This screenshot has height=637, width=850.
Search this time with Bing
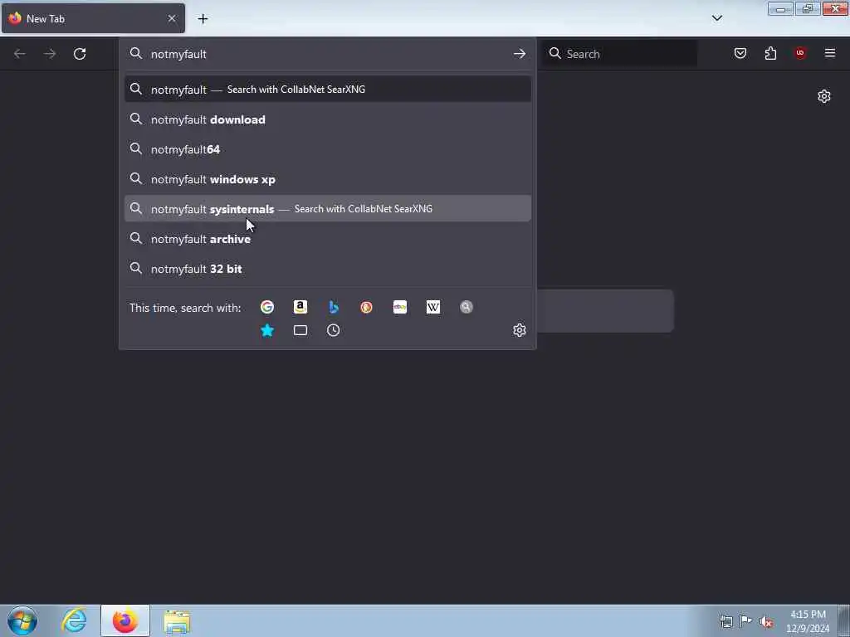pyautogui.click(x=334, y=307)
